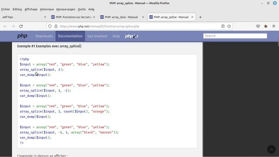Viewport: 279px width, 157px height.
Task: Select the PHP array_splice Manual tab
Action: (171, 17)
